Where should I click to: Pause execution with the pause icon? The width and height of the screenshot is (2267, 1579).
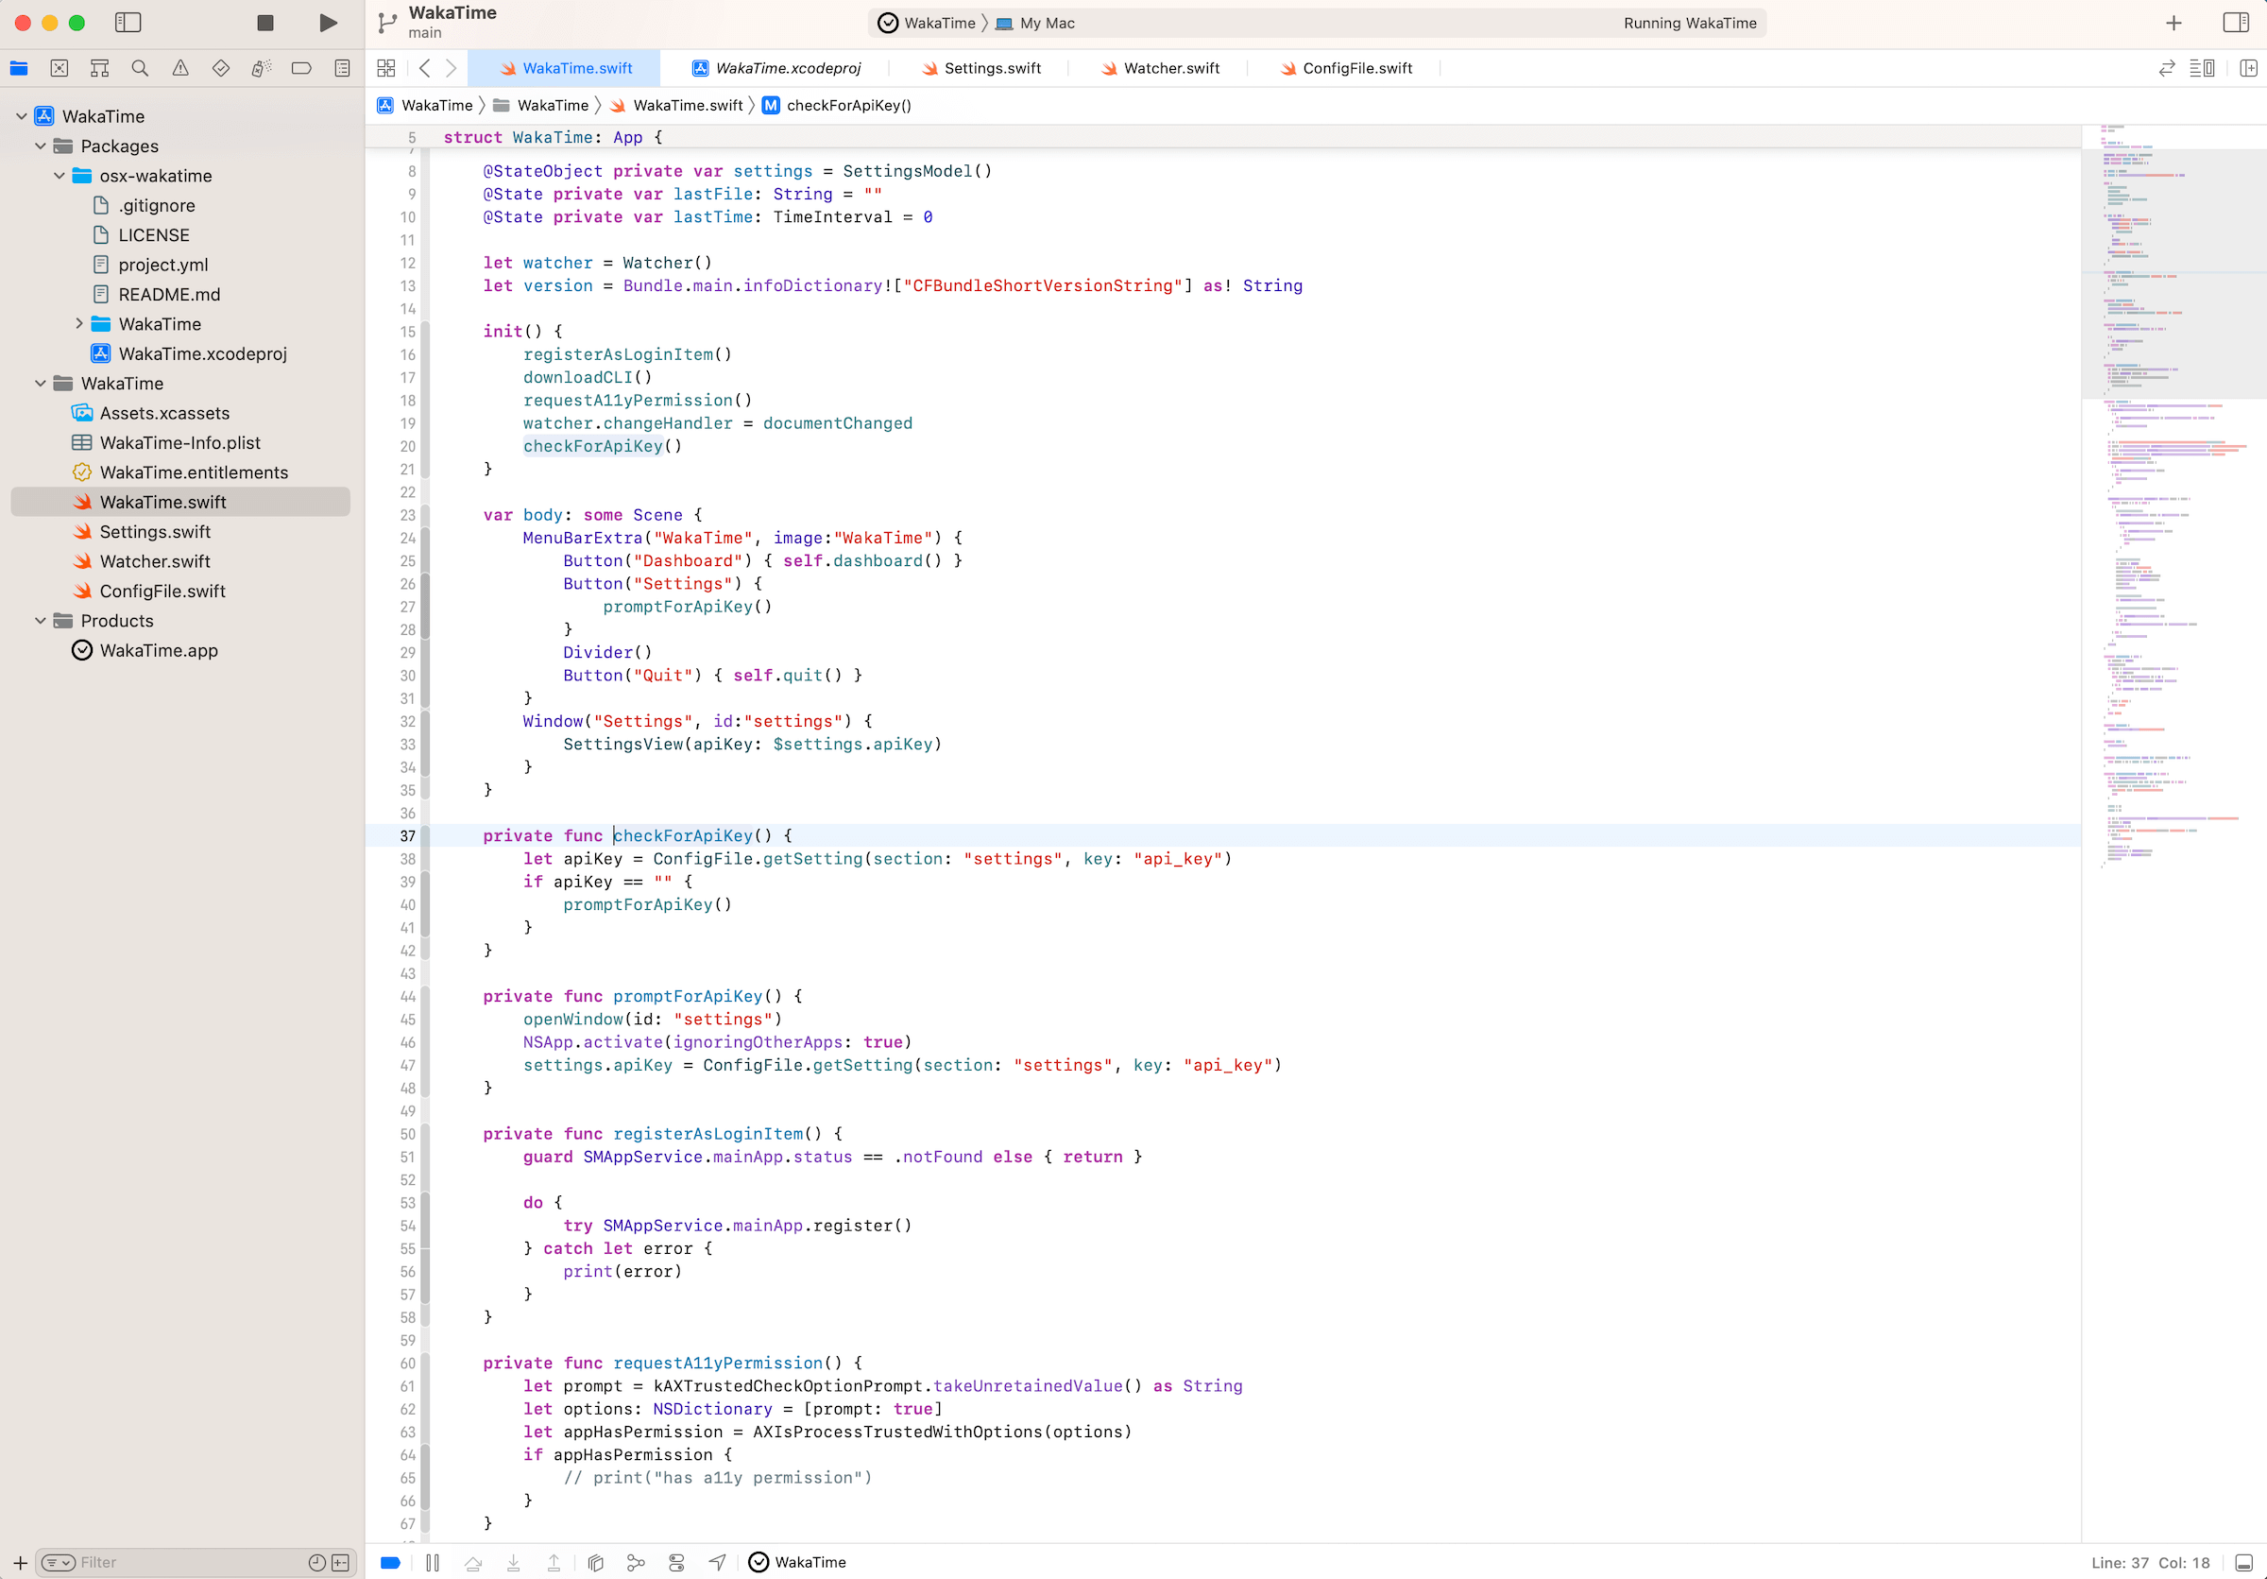433,1562
